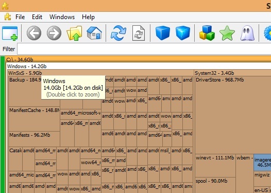Open the Windows menu
This screenshot has height=193, width=271.
[62, 17]
